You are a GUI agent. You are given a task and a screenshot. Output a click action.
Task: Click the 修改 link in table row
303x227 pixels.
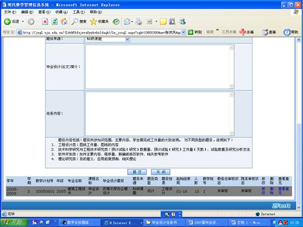coord(263,191)
